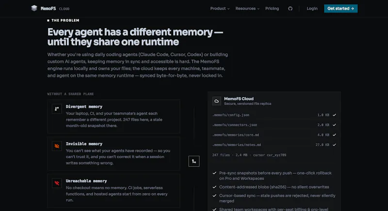Click checkmark beside Pre-sync snapshots feature

pyautogui.click(x=214, y=173)
